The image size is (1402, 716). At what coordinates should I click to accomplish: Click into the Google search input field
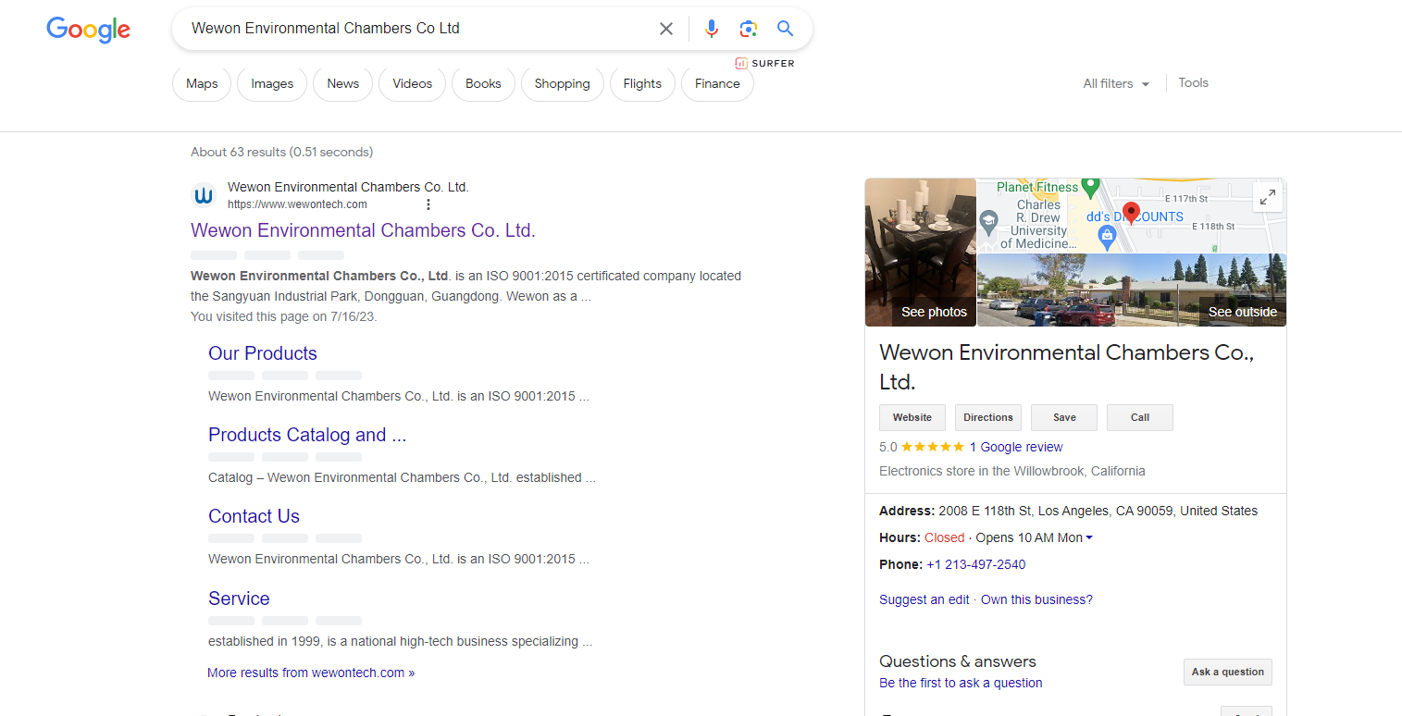pyautogui.click(x=416, y=29)
